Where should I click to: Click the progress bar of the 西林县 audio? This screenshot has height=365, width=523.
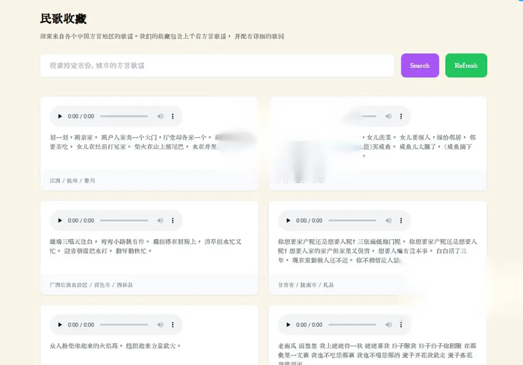pos(124,220)
